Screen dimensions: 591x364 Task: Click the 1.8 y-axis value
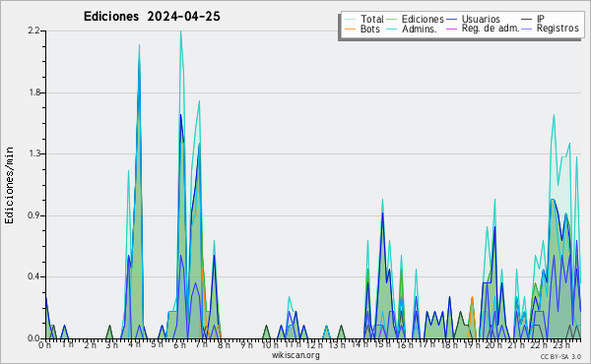click(x=33, y=92)
